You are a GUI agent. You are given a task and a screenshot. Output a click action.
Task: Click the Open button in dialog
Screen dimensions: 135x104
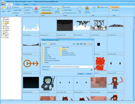[x=80, y=74]
